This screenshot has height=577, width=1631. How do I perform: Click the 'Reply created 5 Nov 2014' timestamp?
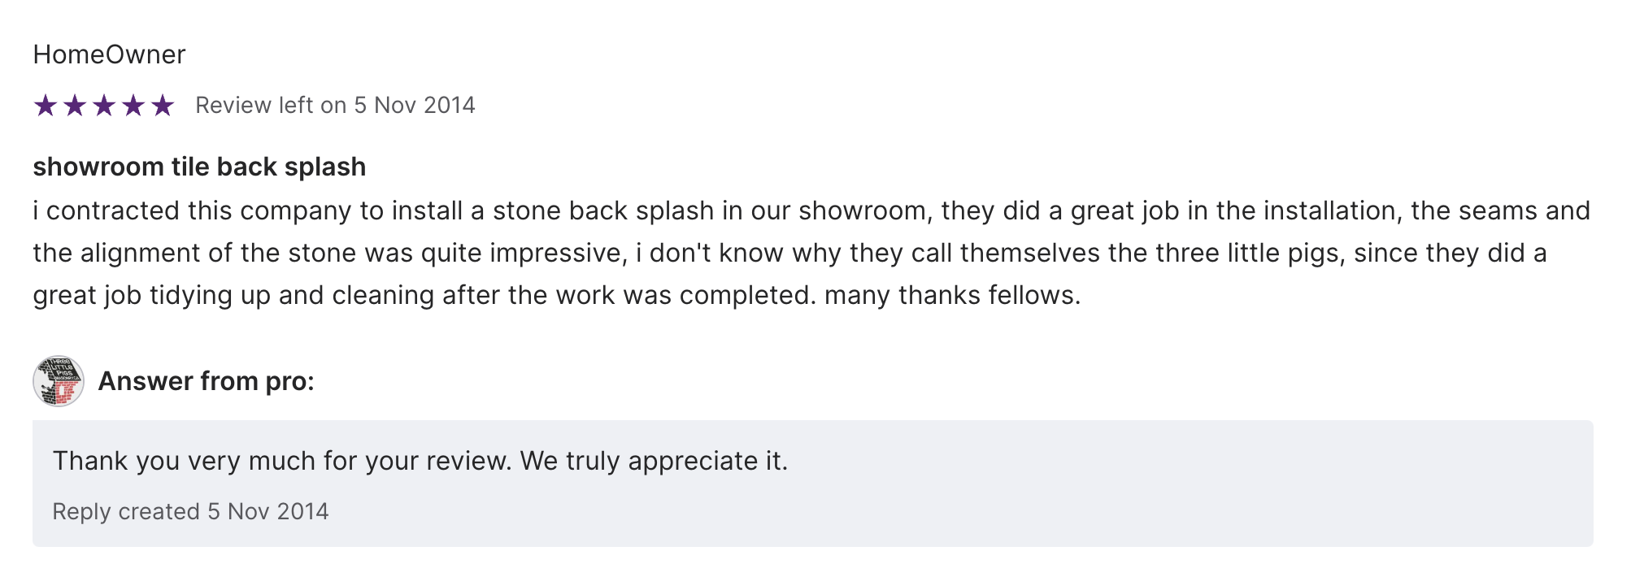point(190,511)
